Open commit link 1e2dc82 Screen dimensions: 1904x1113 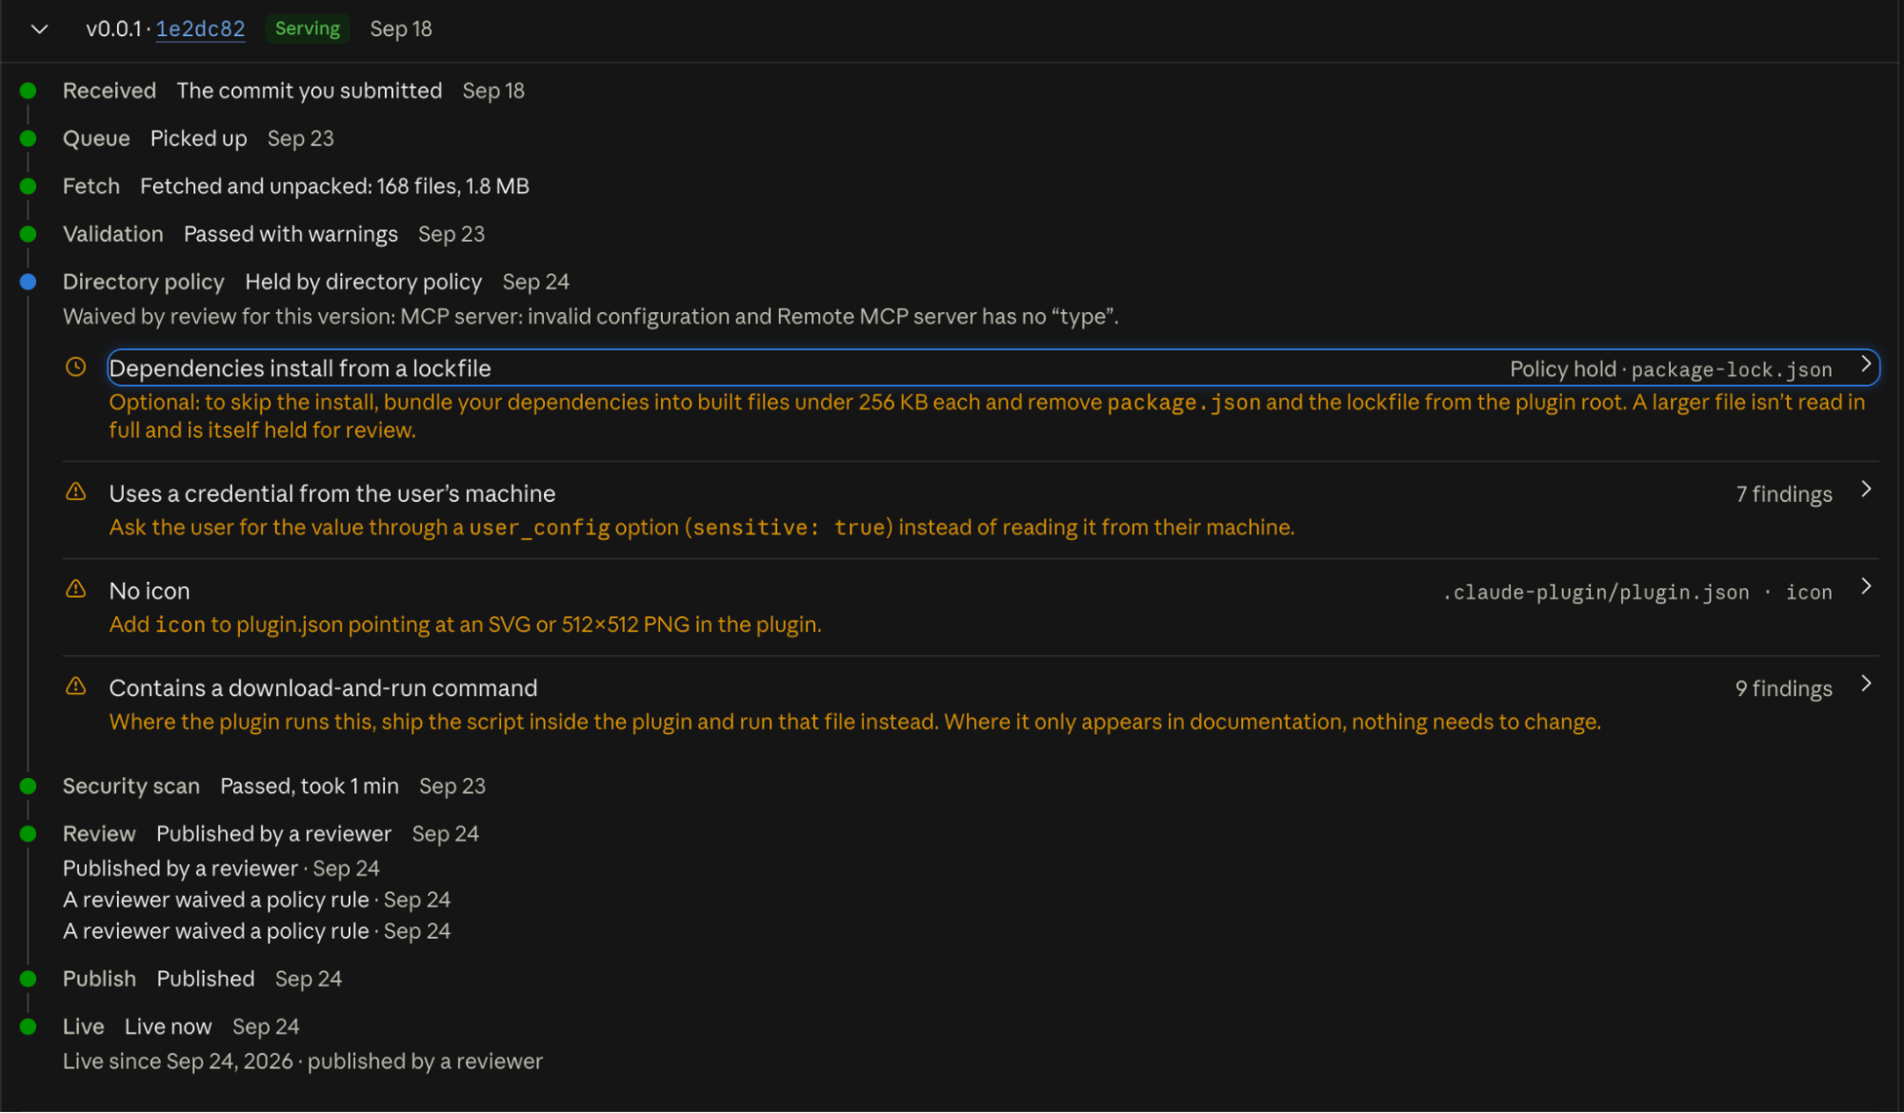coord(200,29)
